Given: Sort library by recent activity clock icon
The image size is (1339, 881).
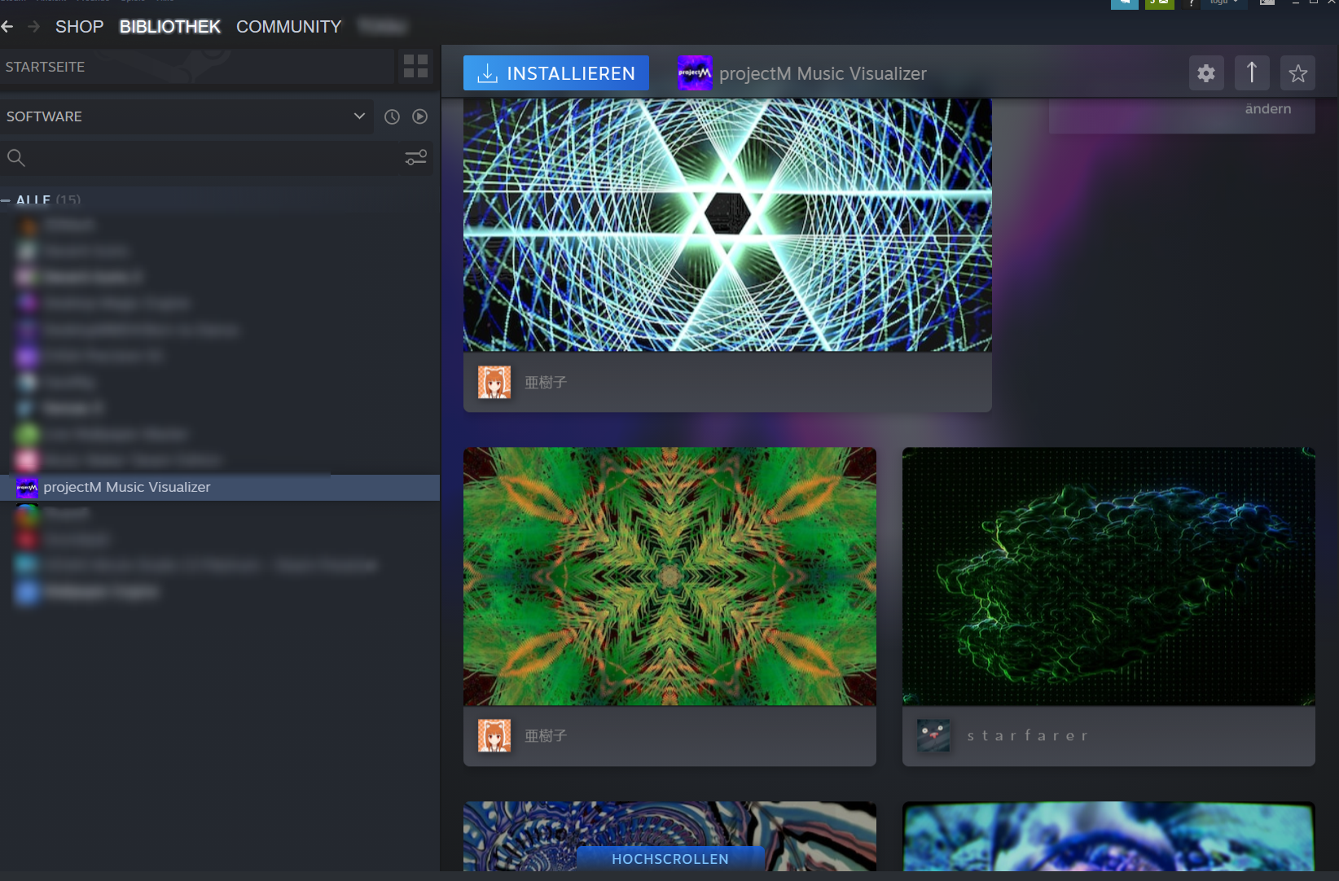Looking at the screenshot, I should coord(392,116).
